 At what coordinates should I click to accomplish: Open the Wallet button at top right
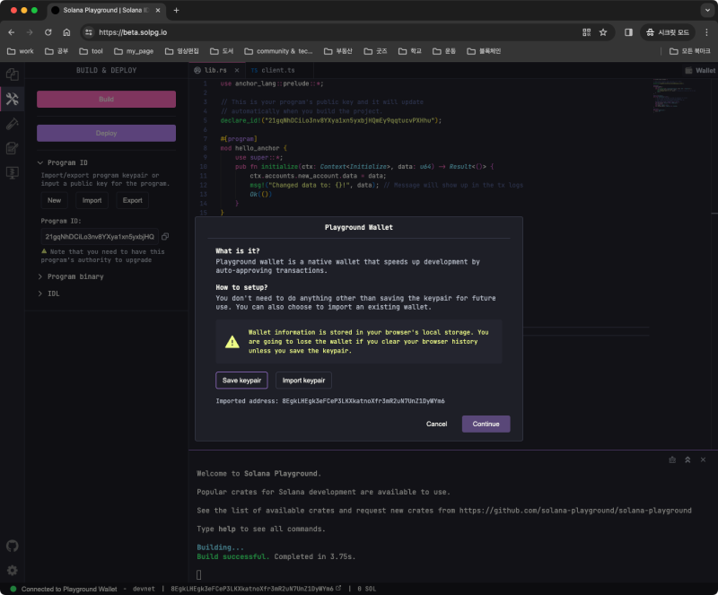(700, 70)
